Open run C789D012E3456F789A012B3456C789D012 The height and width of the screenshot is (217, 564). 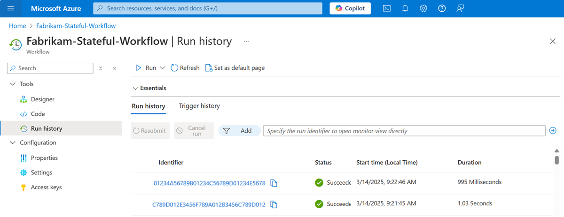(x=209, y=204)
